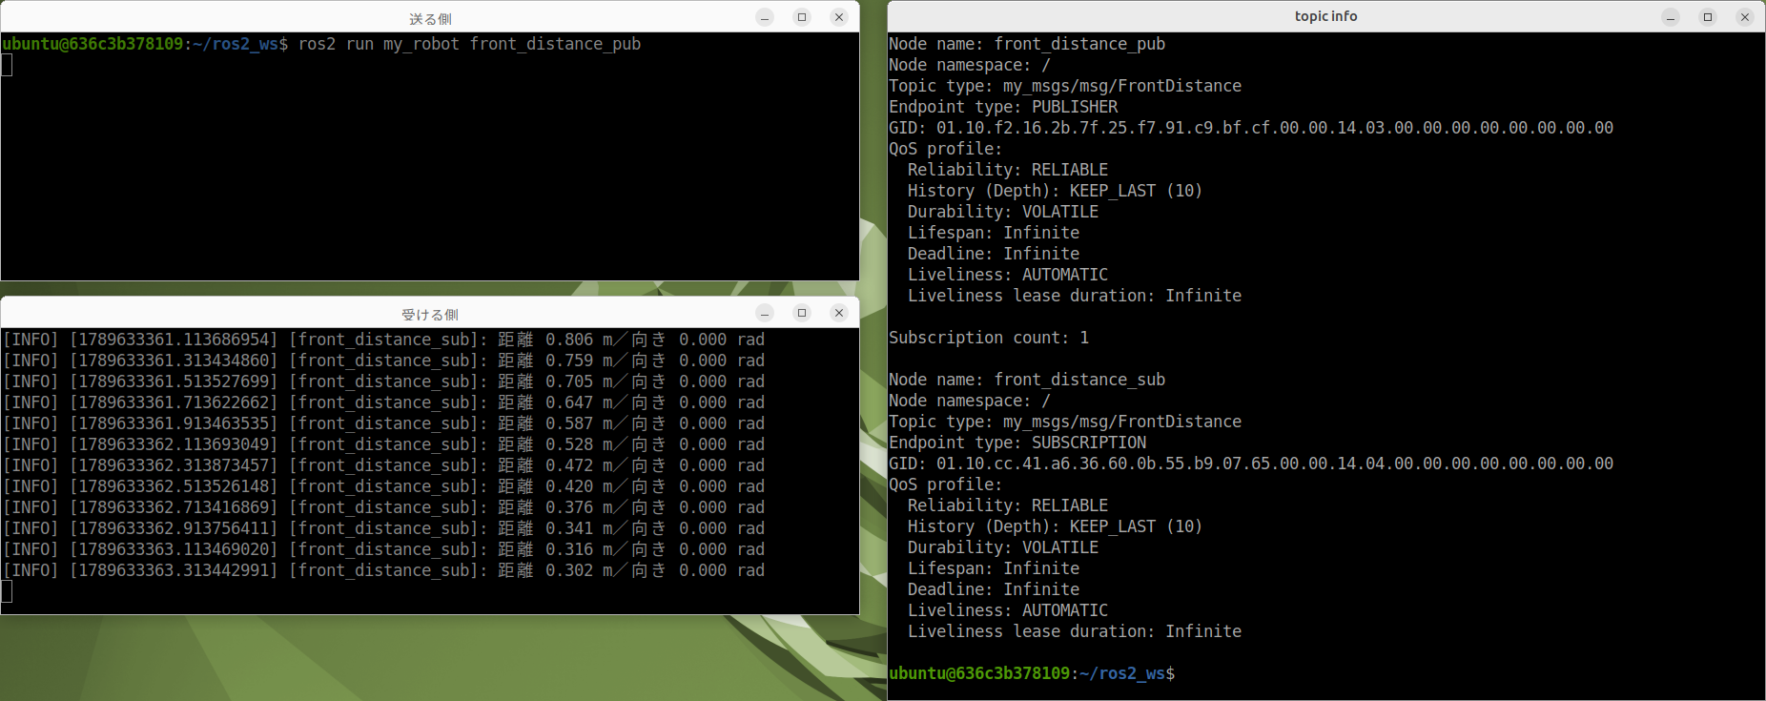Minimize the topic info window
1766x701 pixels.
(x=1671, y=17)
